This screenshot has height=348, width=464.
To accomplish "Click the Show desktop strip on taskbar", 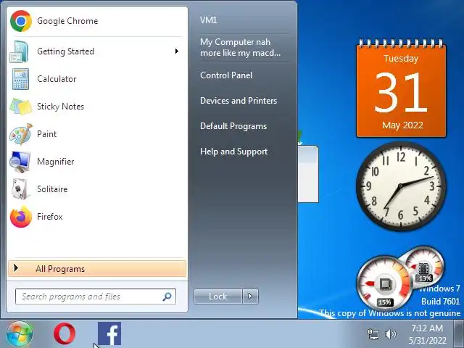I will pos(459,334).
